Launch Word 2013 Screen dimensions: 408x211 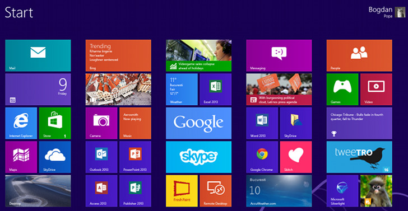point(262,123)
